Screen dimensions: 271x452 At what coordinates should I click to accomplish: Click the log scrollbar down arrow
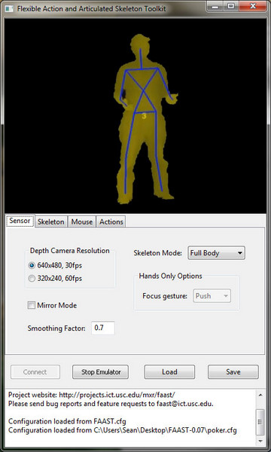click(x=260, y=441)
